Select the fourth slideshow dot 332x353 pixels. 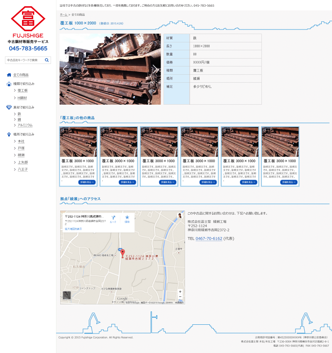[120, 100]
